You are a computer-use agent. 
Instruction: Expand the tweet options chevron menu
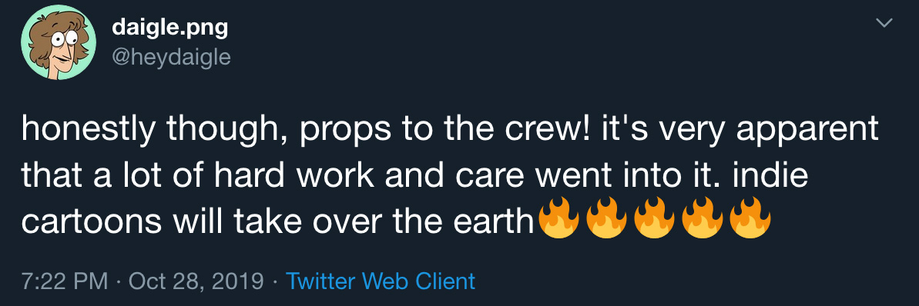[x=884, y=23]
